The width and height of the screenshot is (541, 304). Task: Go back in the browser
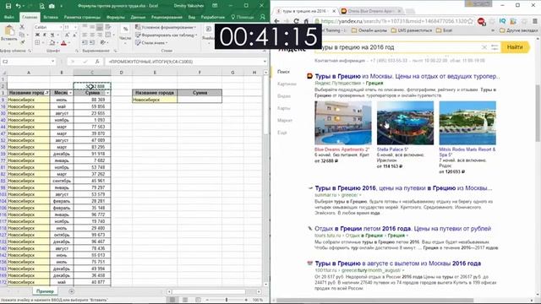(277, 21)
